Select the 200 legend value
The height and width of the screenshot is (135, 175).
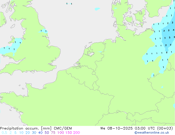click(76, 133)
